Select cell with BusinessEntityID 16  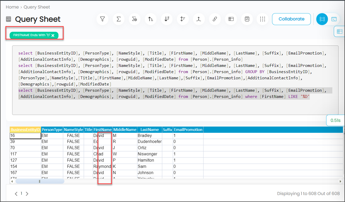[x=25, y=136]
